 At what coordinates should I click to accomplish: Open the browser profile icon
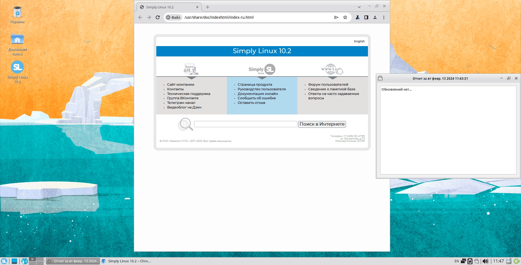click(375, 17)
